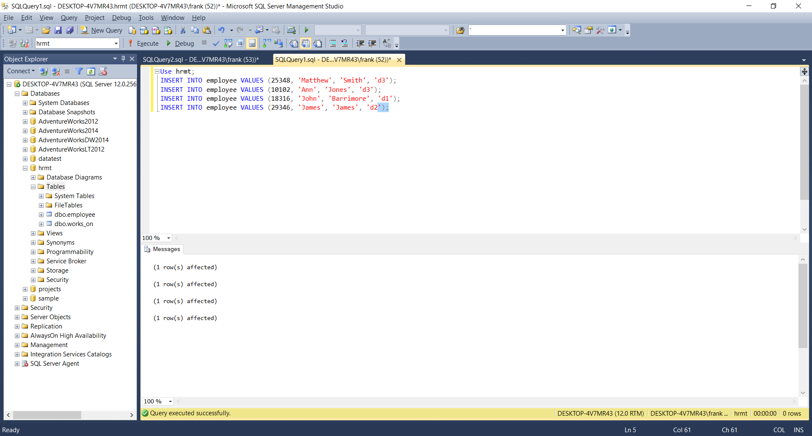
Task: Pin the Object Explorer panel
Action: pos(123,58)
